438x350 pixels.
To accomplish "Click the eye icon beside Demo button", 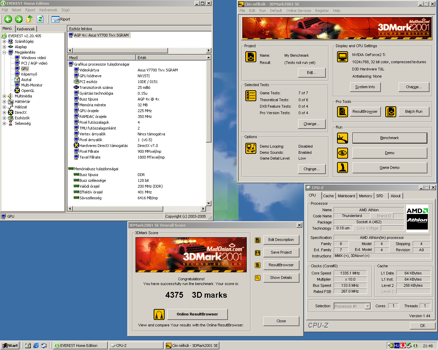I will coord(343,153).
